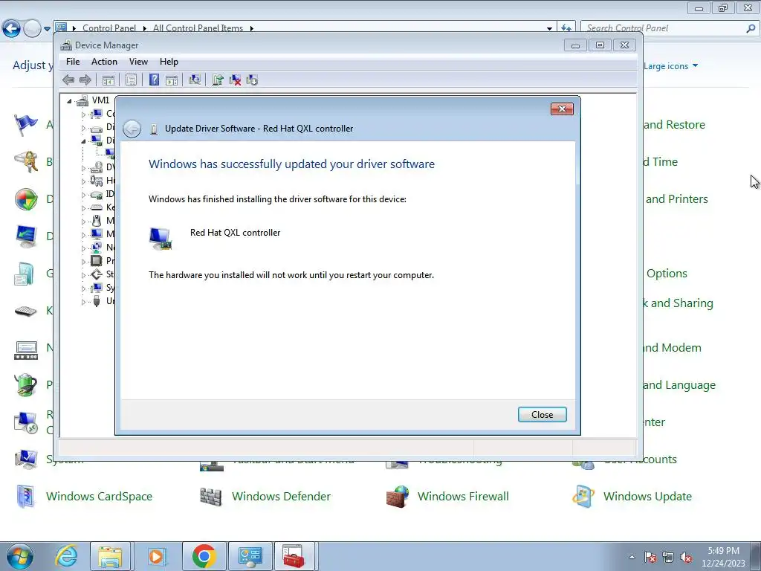The height and width of the screenshot is (571, 761).
Task: Expand the Universal Serial Bus controllers arrow
Action: [x=83, y=302]
